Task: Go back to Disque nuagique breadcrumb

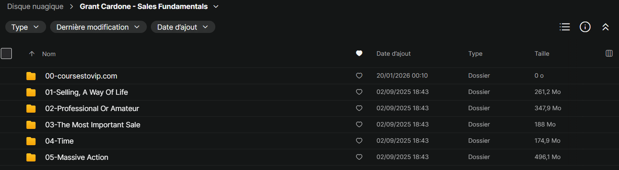Action: 35,7
